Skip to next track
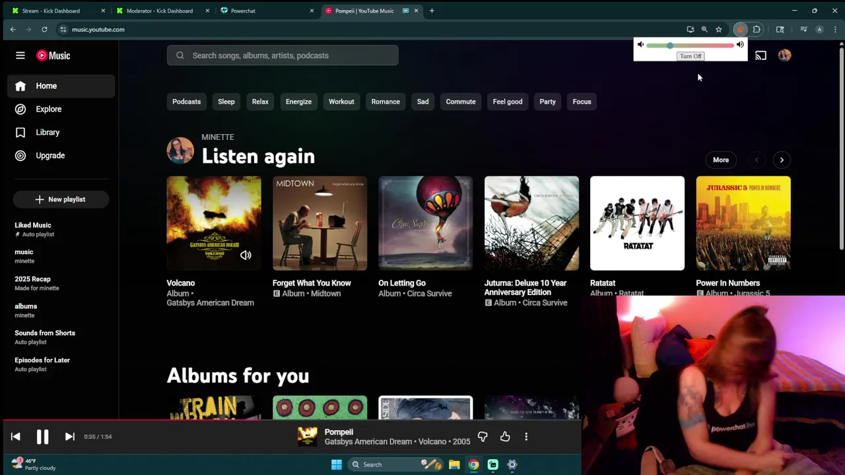 pos(69,437)
